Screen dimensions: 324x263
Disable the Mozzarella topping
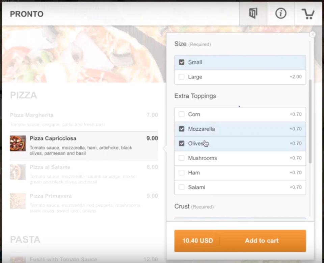click(181, 129)
